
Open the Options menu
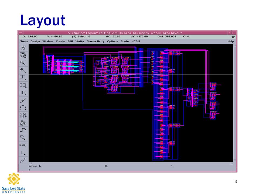(x=113, y=41)
